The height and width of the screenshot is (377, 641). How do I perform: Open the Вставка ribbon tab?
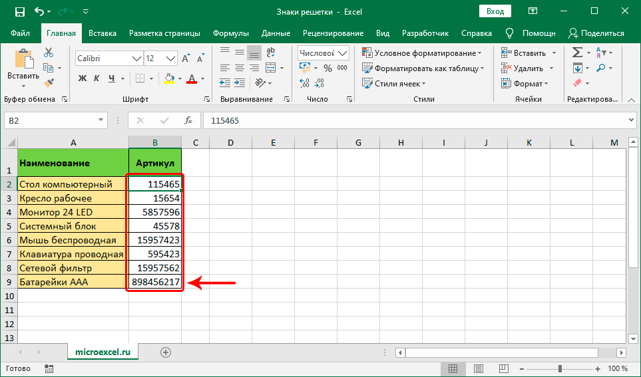click(102, 33)
